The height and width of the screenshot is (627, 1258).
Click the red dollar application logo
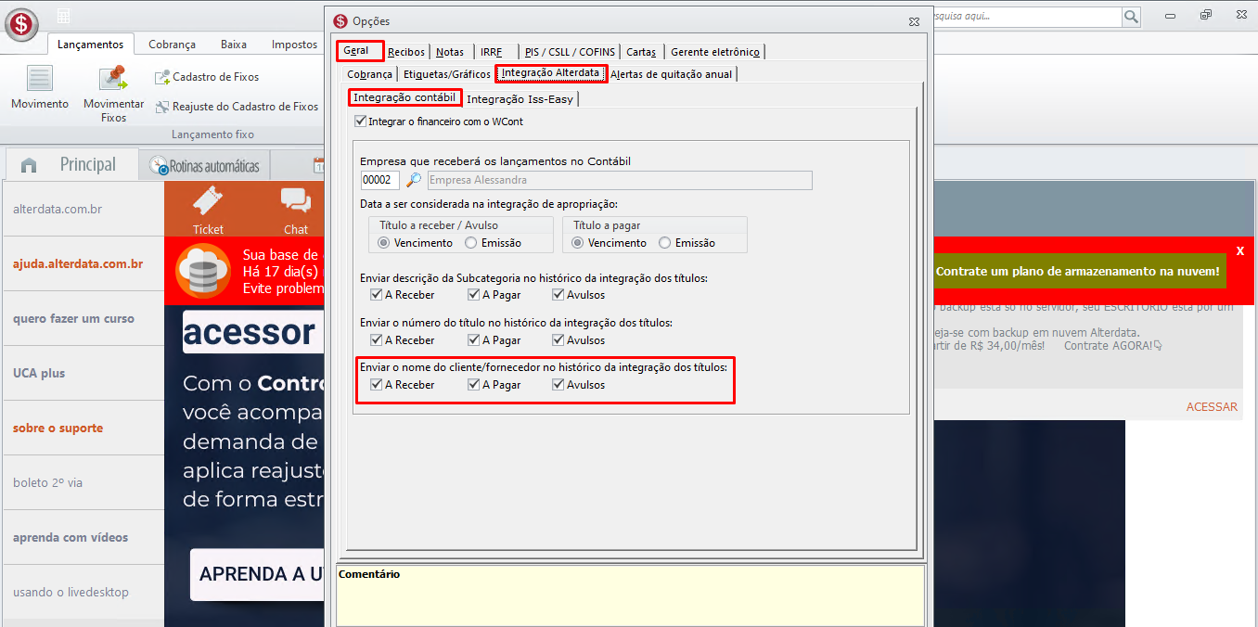click(x=21, y=23)
